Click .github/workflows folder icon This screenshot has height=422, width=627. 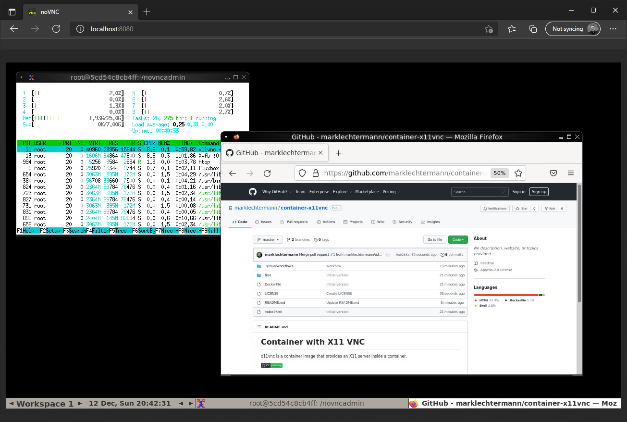coord(259,266)
